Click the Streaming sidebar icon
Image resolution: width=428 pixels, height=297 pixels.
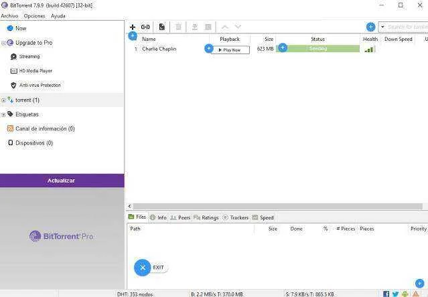click(x=13, y=56)
